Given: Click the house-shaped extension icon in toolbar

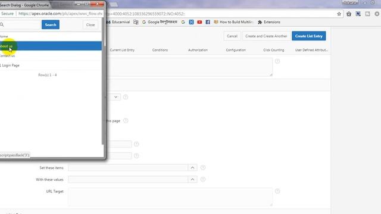Looking at the screenshot, I should (349, 14).
